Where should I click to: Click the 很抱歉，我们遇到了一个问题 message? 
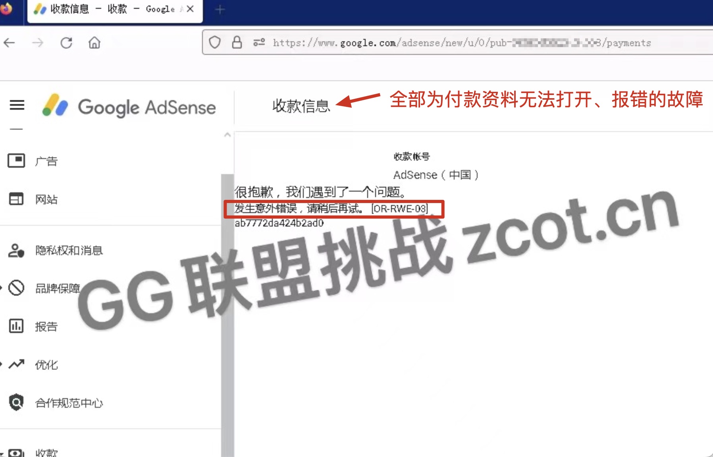(x=321, y=192)
